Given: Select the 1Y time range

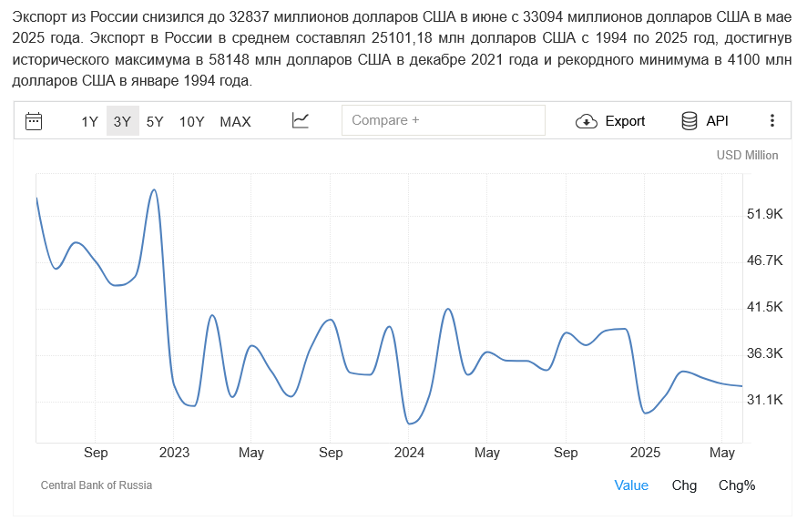Looking at the screenshot, I should (x=89, y=121).
